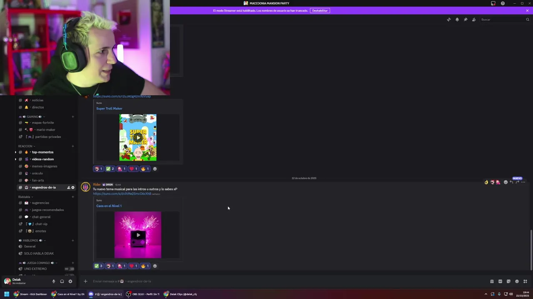Screen dimensions: 533x299
Task: Create channel in GAMING category
Action: tap(73, 117)
